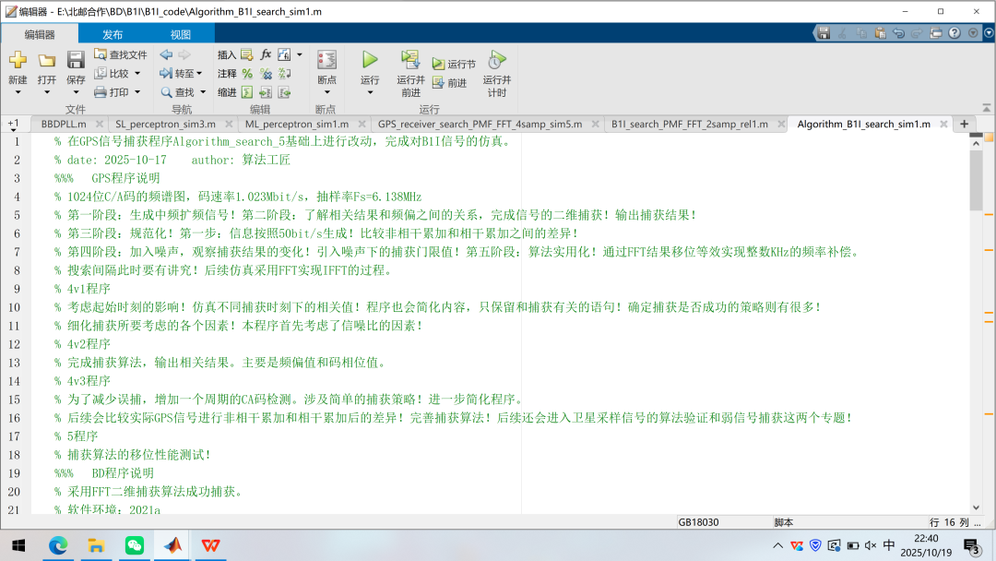Viewport: 996px width, 561px height.
Task: Click the Breakpoints (断点) icon
Action: (326, 61)
